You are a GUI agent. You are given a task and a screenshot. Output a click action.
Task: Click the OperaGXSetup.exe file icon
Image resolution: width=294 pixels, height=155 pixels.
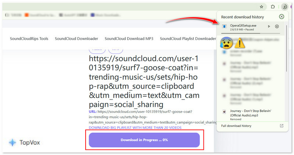point(224,26)
